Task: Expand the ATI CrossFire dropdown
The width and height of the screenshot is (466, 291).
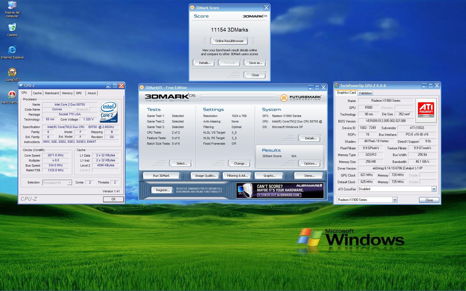Action: point(434,189)
